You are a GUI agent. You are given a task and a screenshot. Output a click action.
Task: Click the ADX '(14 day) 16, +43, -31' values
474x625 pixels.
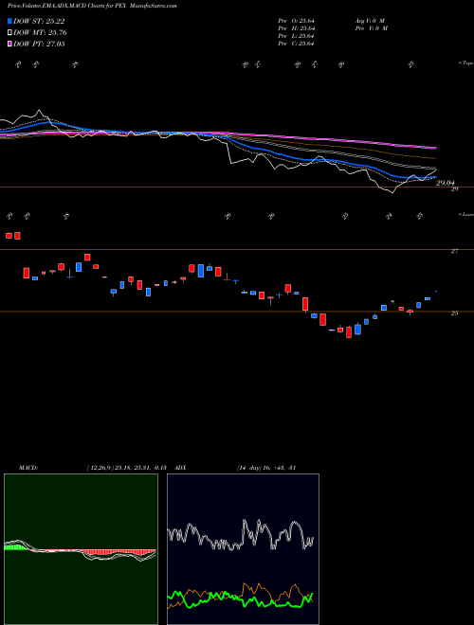[x=266, y=468]
